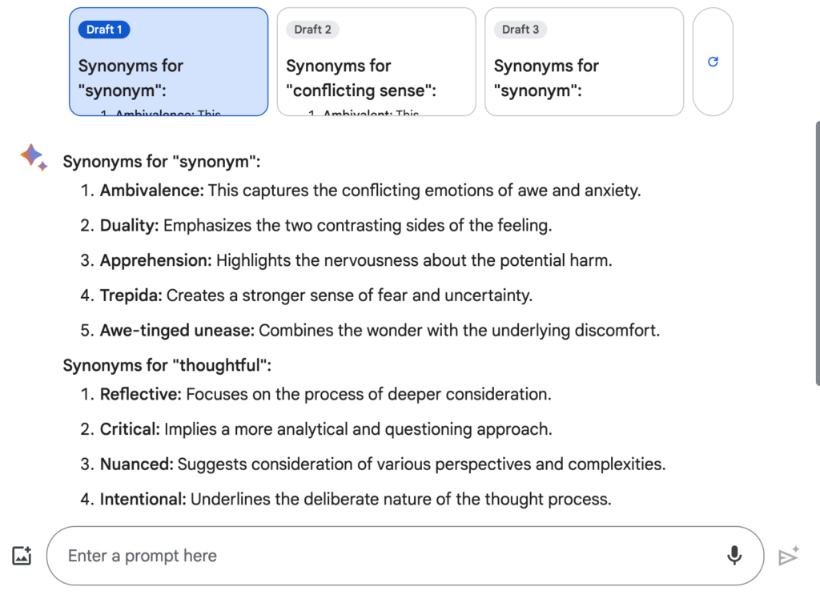Screen dimensions: 820x599
Task: Select the Draft 2 badge
Action: pos(312,29)
